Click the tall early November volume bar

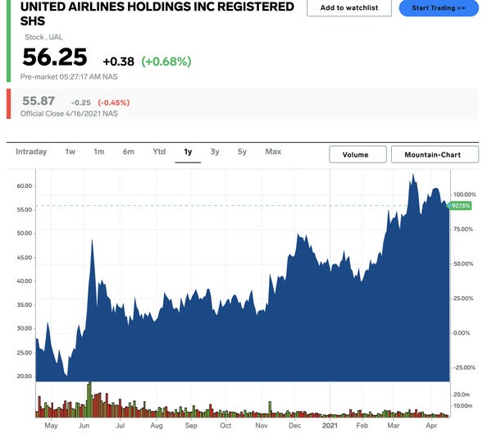click(270, 409)
